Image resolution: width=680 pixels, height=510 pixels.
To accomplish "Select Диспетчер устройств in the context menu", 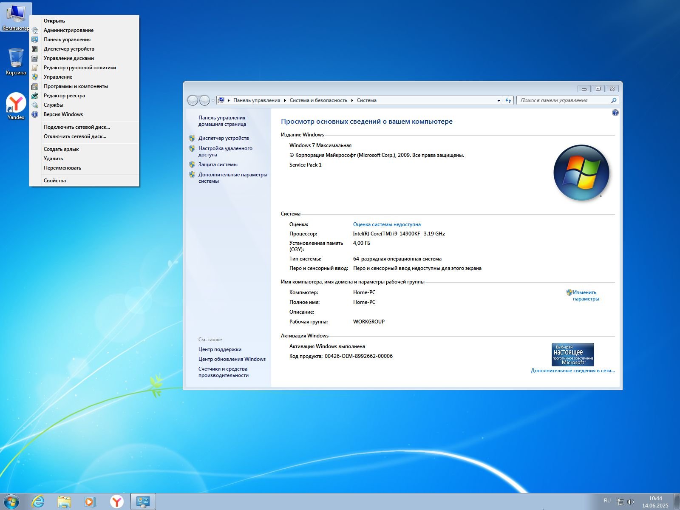I will point(69,49).
